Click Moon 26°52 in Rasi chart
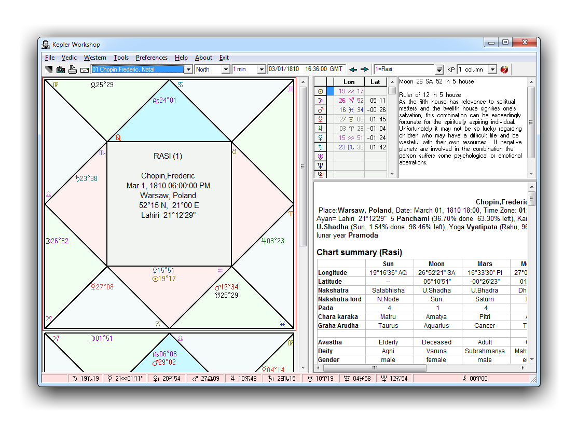 pos(58,241)
